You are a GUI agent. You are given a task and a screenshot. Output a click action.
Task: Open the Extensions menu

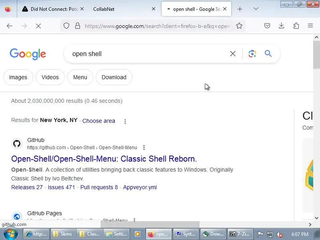point(296,26)
